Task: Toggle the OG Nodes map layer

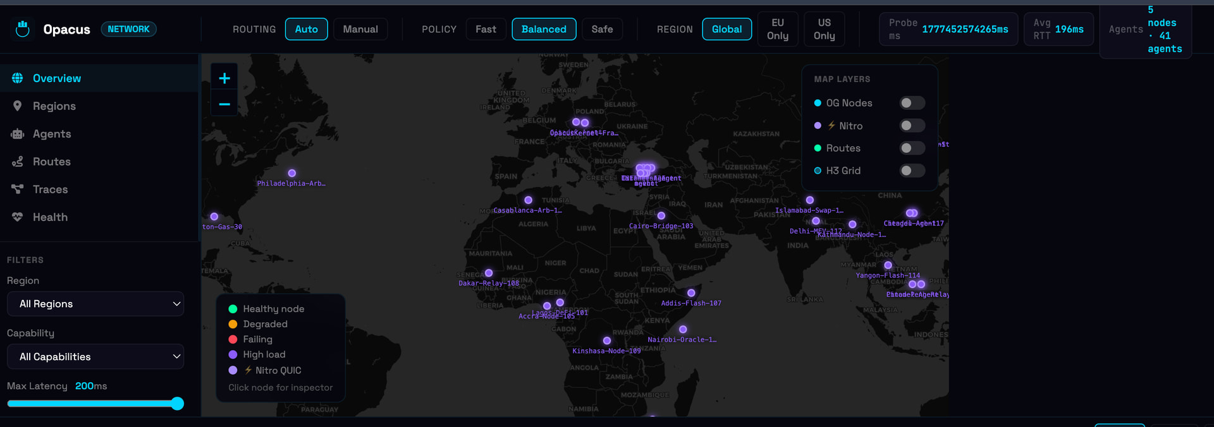Action: tap(912, 103)
